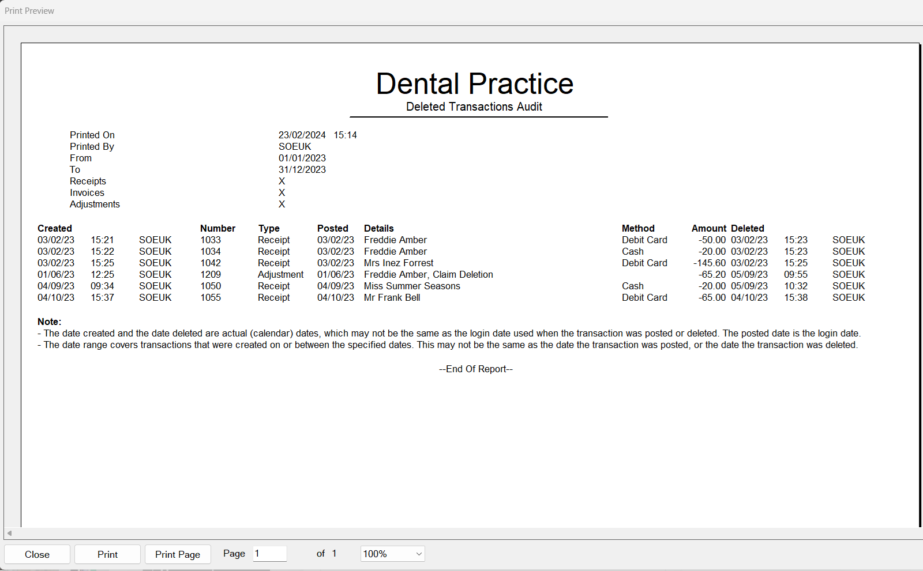
Task: Click the Deleted Transactions Audit subtitle
Action: point(474,107)
